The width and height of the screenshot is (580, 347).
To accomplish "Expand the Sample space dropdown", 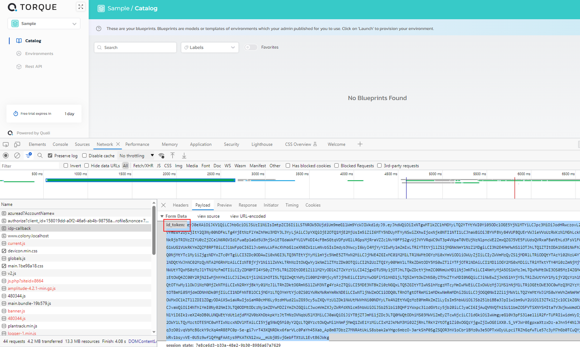I will coord(44,23).
